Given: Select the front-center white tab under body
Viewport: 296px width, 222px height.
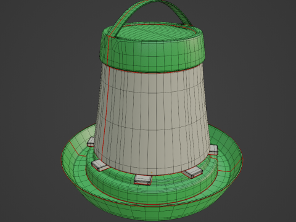Looking at the screenshot, I should 142,179.
